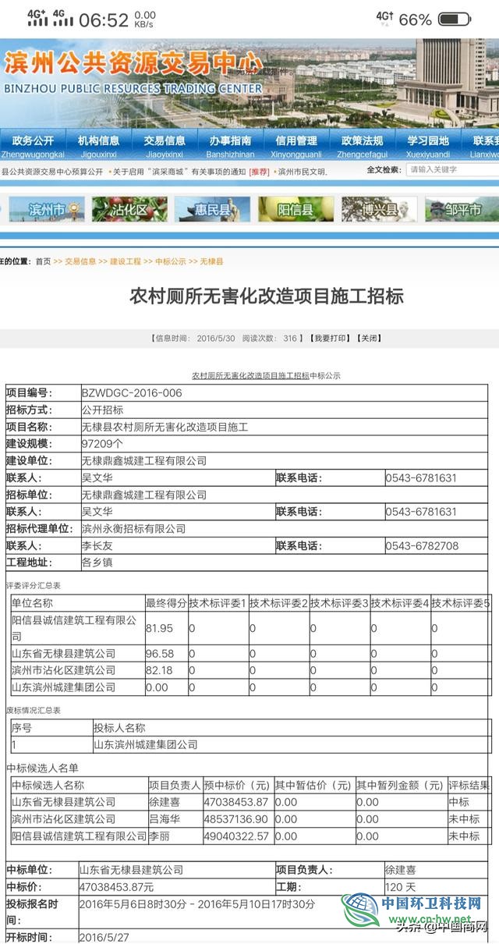Click project manager 李丽
Image resolution: width=499 pixels, height=944 pixels.
[159, 836]
